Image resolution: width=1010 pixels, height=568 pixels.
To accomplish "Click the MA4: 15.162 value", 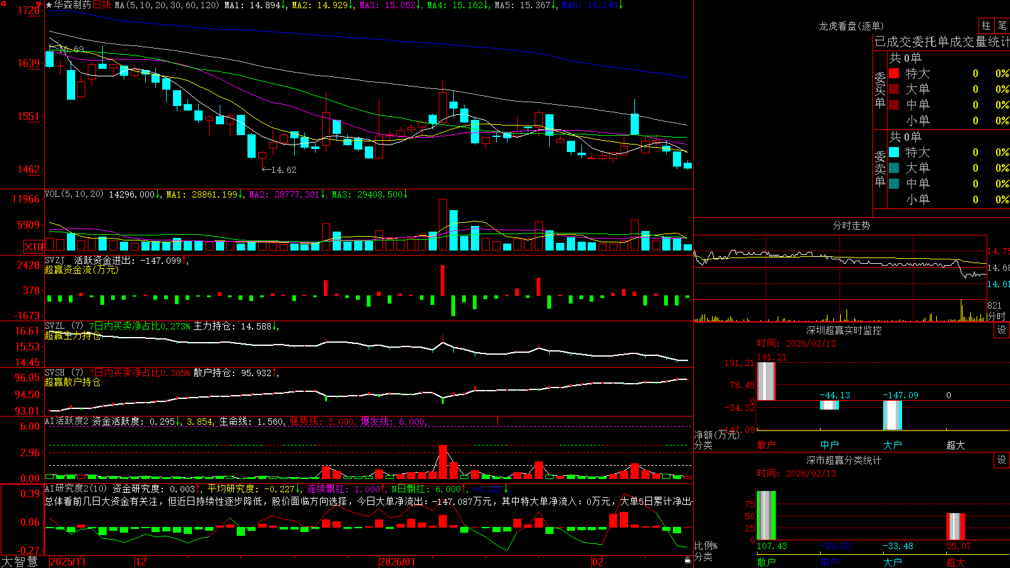I will [458, 5].
